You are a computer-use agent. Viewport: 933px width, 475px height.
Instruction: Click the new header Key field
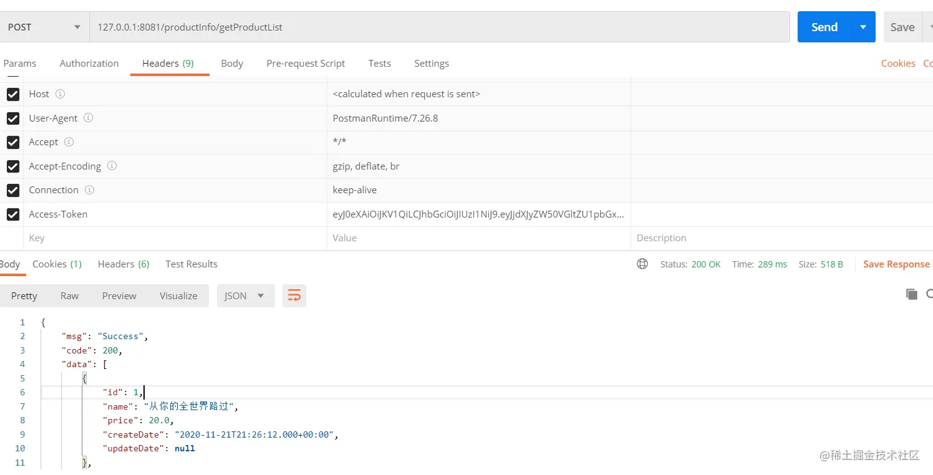pyautogui.click(x=175, y=238)
